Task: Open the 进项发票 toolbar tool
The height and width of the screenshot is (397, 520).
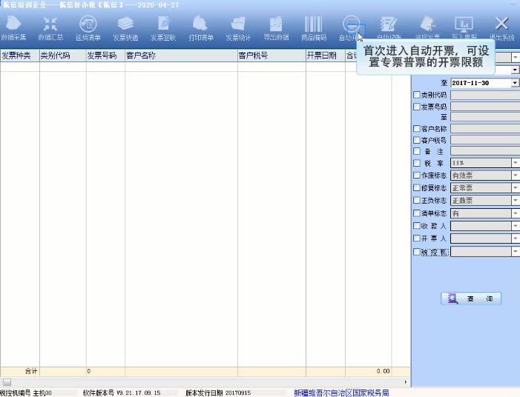Action: tap(427, 28)
